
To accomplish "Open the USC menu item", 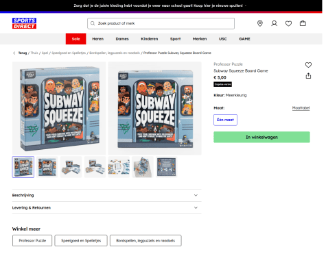I will [223, 39].
